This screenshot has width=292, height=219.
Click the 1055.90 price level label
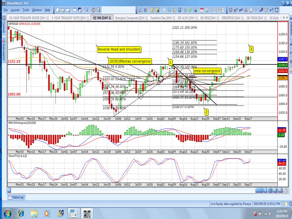pyautogui.click(x=14, y=94)
